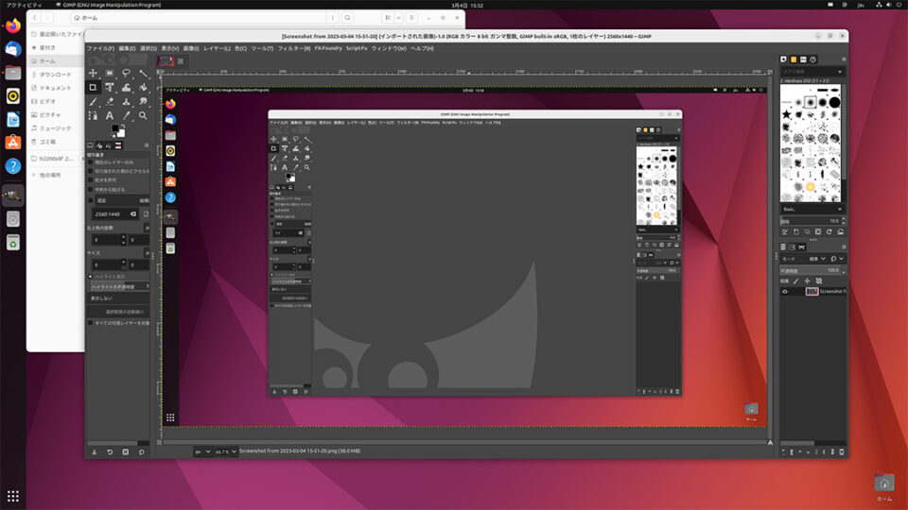This screenshot has height=510, width=908.
Task: Open layer mode 標準 dropdown
Action: tap(817, 259)
